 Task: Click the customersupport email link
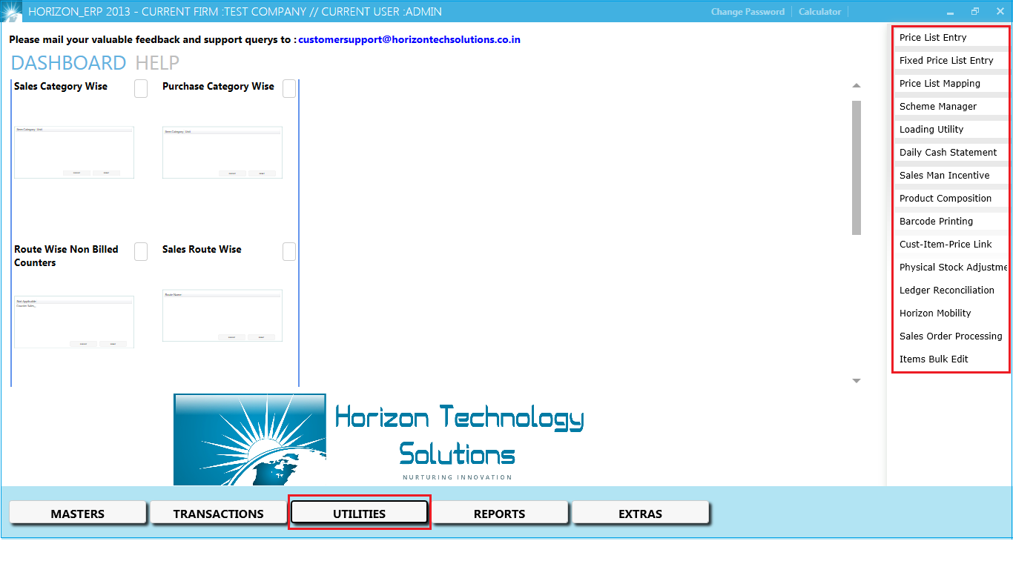[x=409, y=40]
